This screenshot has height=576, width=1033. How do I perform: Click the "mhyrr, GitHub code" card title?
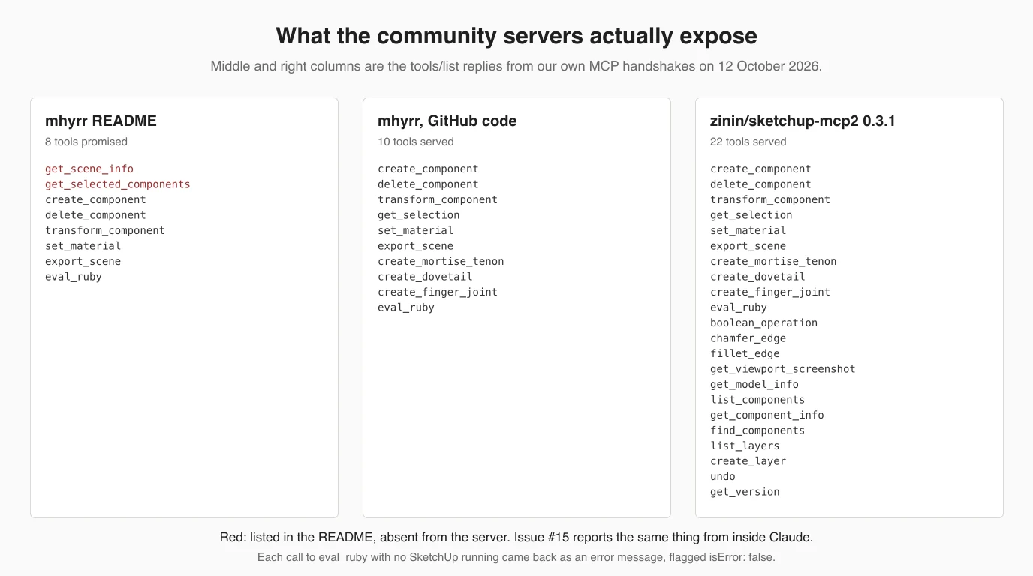coord(447,121)
